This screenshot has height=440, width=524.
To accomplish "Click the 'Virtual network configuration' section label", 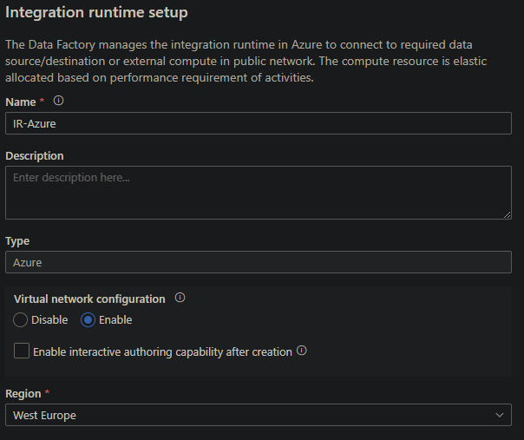I will point(89,299).
